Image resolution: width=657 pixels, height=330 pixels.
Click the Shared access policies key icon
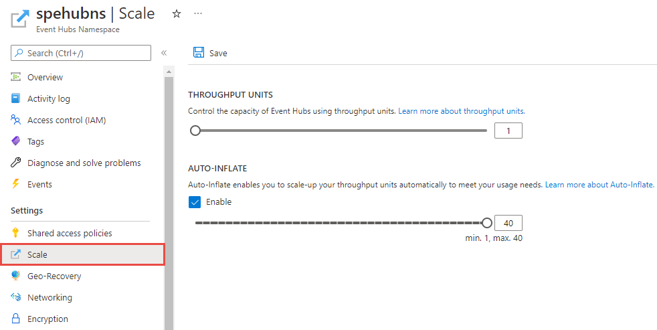[x=16, y=233]
